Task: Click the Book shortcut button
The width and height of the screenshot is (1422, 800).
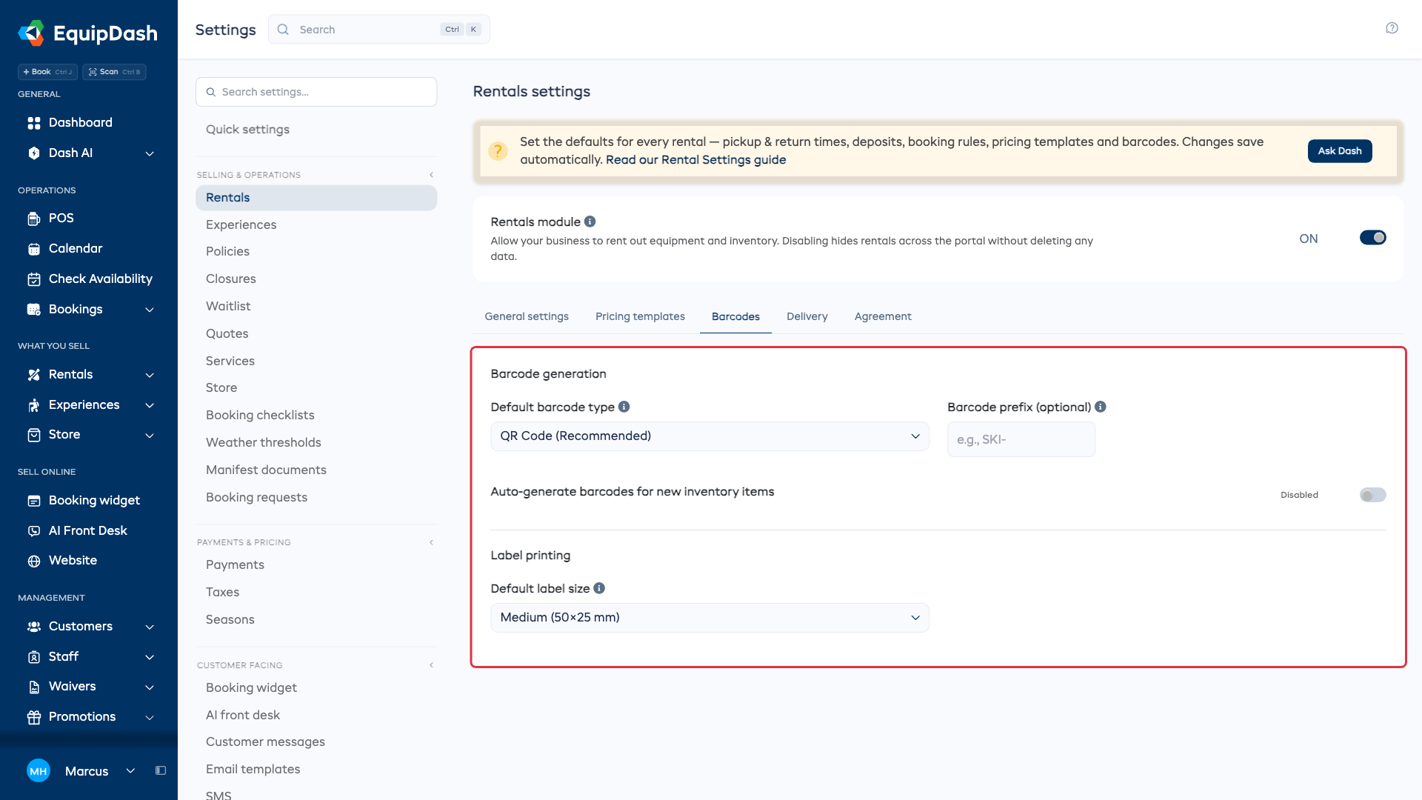Action: coord(47,72)
